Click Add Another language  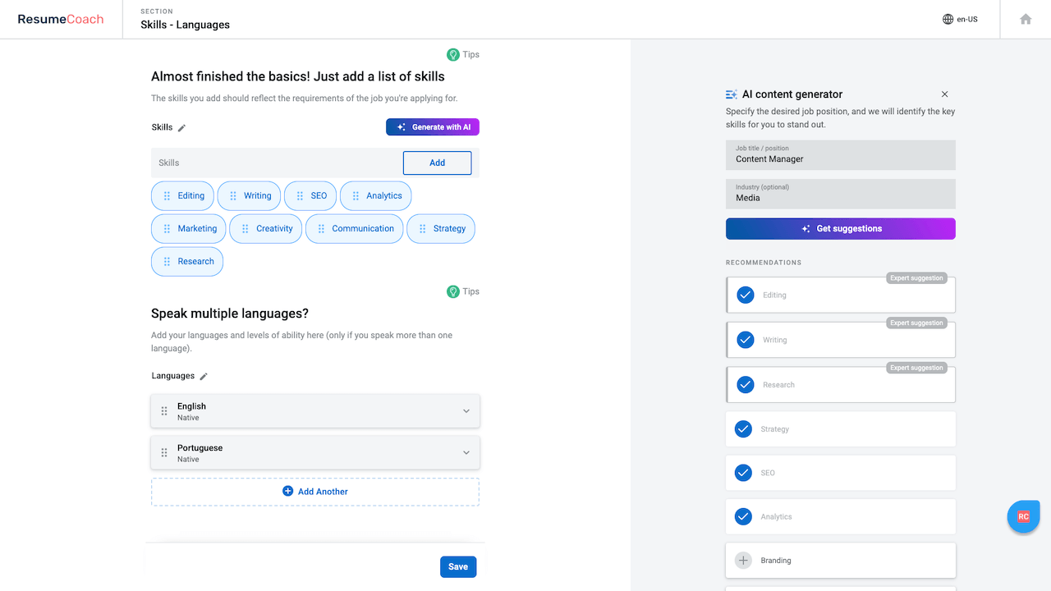coord(315,492)
